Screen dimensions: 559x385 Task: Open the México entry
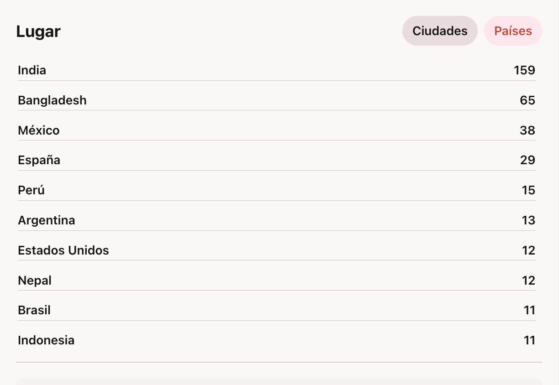click(39, 130)
